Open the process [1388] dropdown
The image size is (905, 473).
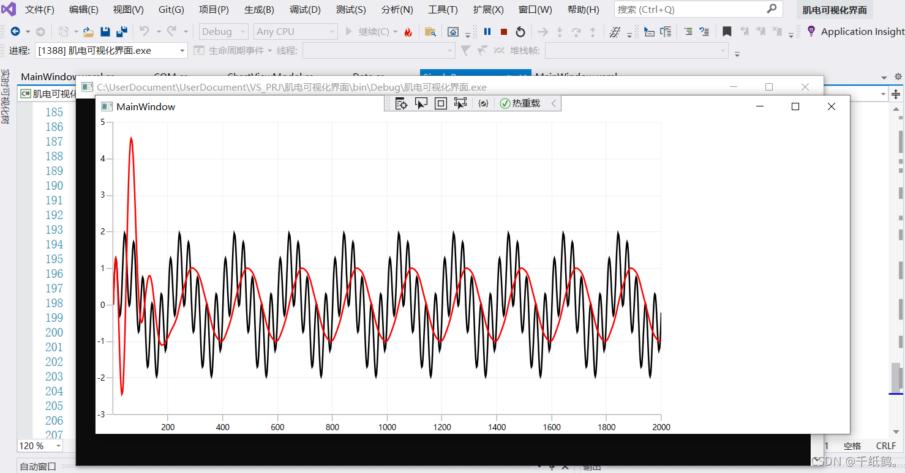point(111,51)
